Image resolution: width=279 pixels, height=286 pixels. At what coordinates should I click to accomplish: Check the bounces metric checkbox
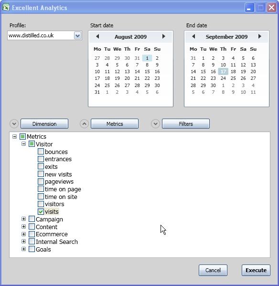(x=41, y=152)
